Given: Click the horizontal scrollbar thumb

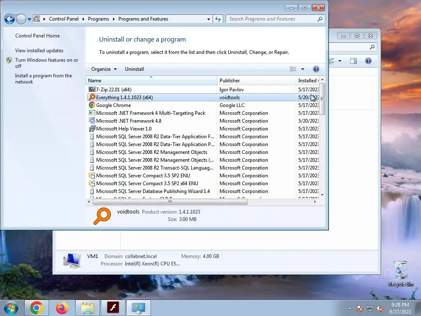Looking at the screenshot, I should pyautogui.click(x=170, y=202).
